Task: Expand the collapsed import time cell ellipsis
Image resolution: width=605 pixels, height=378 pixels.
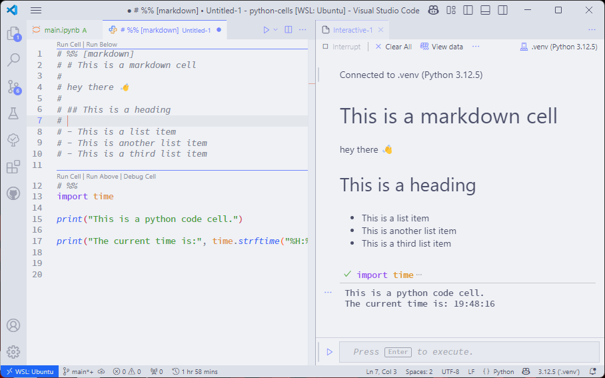Action: 419,275
